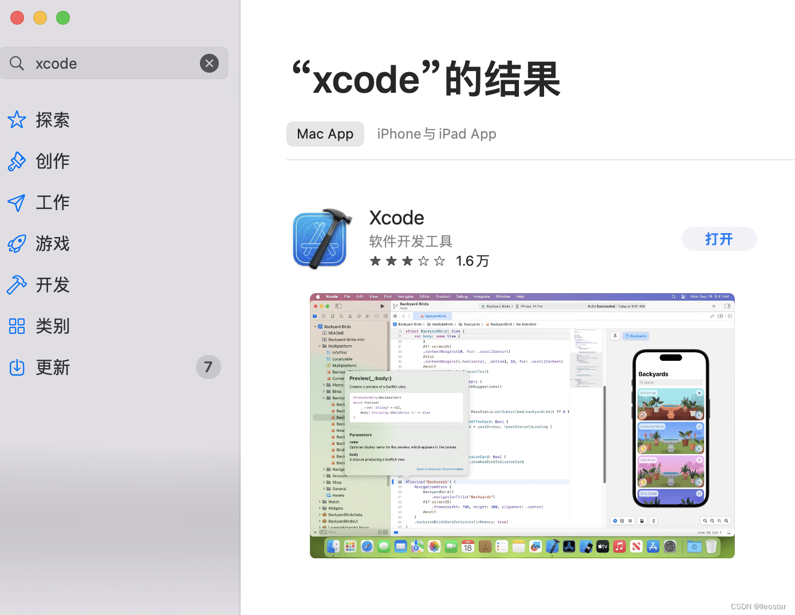The image size is (795, 615).
Task: Open 游戏 using the rocket icon
Action: 17,243
